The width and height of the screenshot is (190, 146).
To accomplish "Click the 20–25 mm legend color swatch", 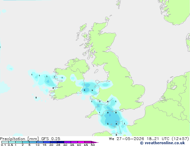I will [54, 142].
